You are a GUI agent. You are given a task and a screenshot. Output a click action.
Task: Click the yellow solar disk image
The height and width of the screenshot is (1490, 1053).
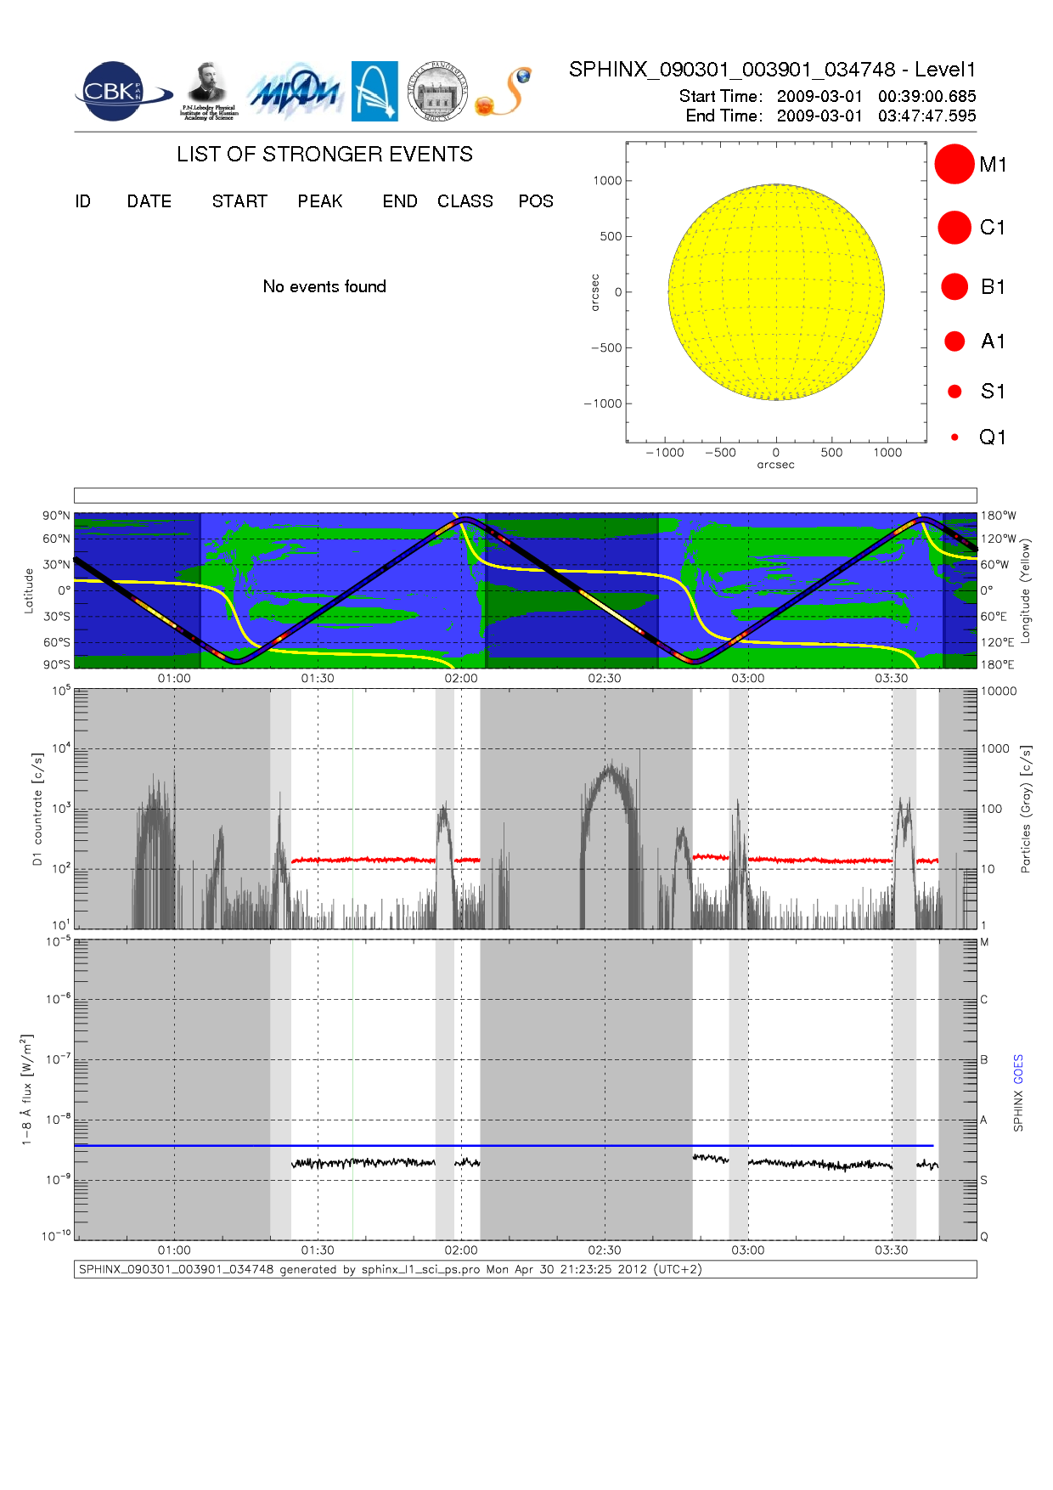tap(776, 292)
